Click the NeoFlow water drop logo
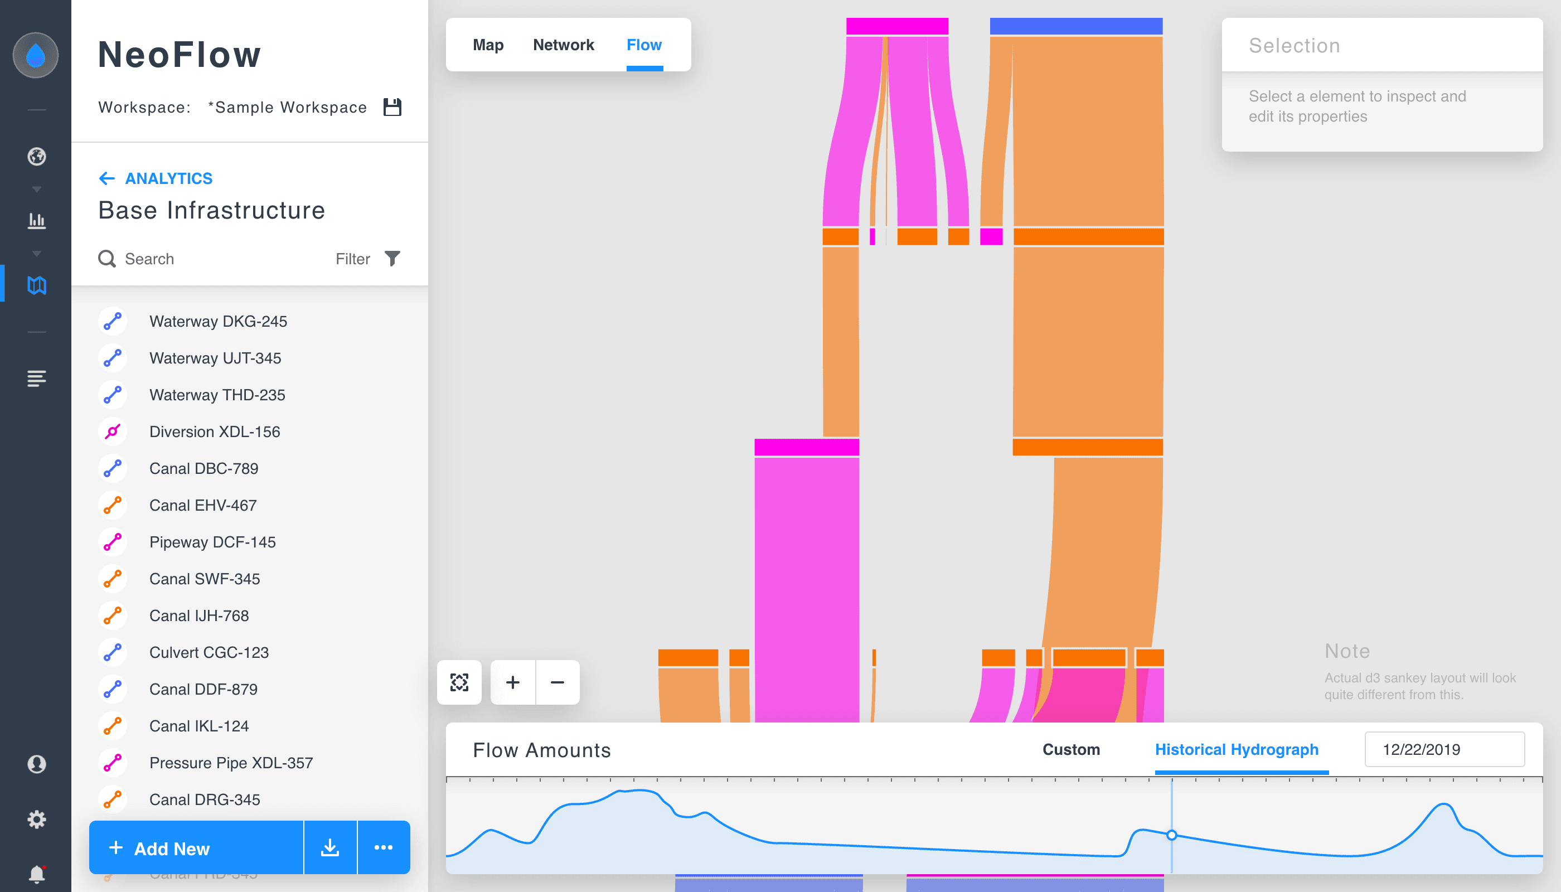This screenshot has height=892, width=1561. pyautogui.click(x=36, y=55)
